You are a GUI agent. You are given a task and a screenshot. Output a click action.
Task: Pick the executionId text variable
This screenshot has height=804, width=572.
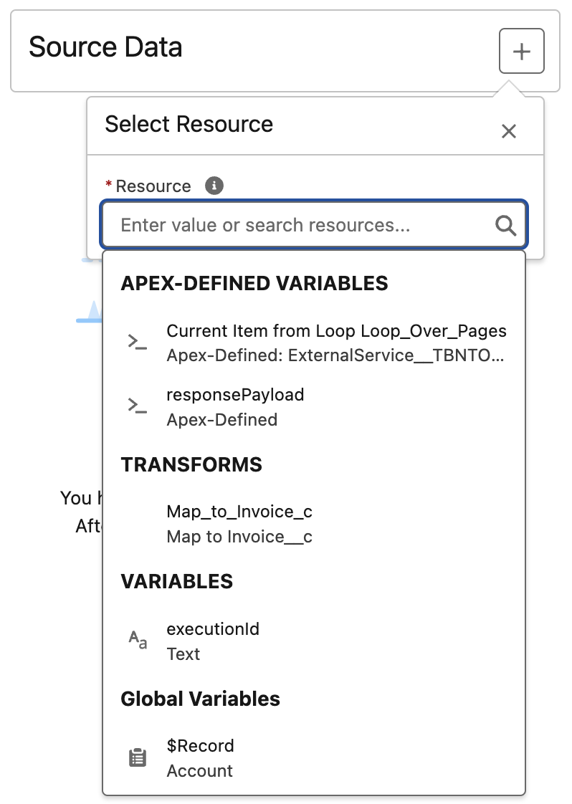coord(314,641)
